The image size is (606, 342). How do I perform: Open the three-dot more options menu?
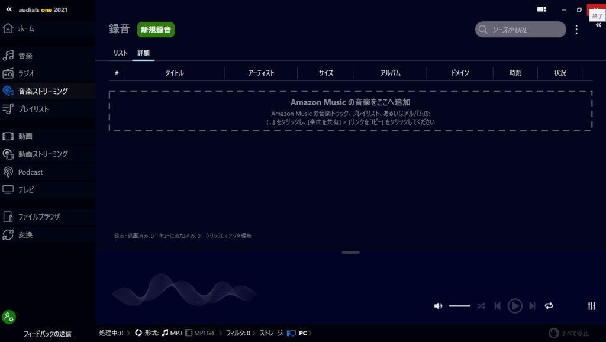577,30
